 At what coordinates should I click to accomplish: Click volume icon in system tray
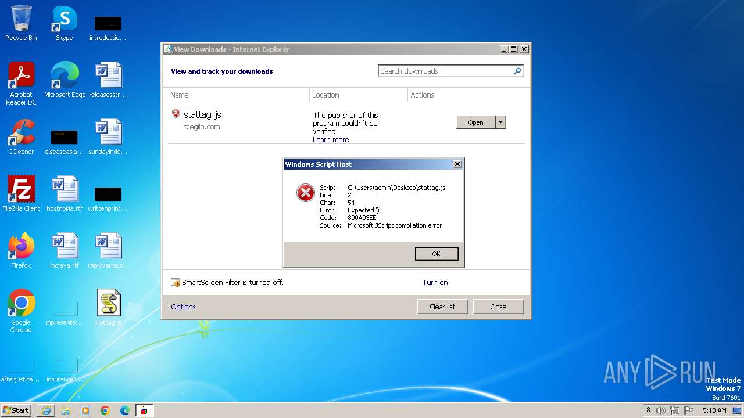pyautogui.click(x=660, y=410)
